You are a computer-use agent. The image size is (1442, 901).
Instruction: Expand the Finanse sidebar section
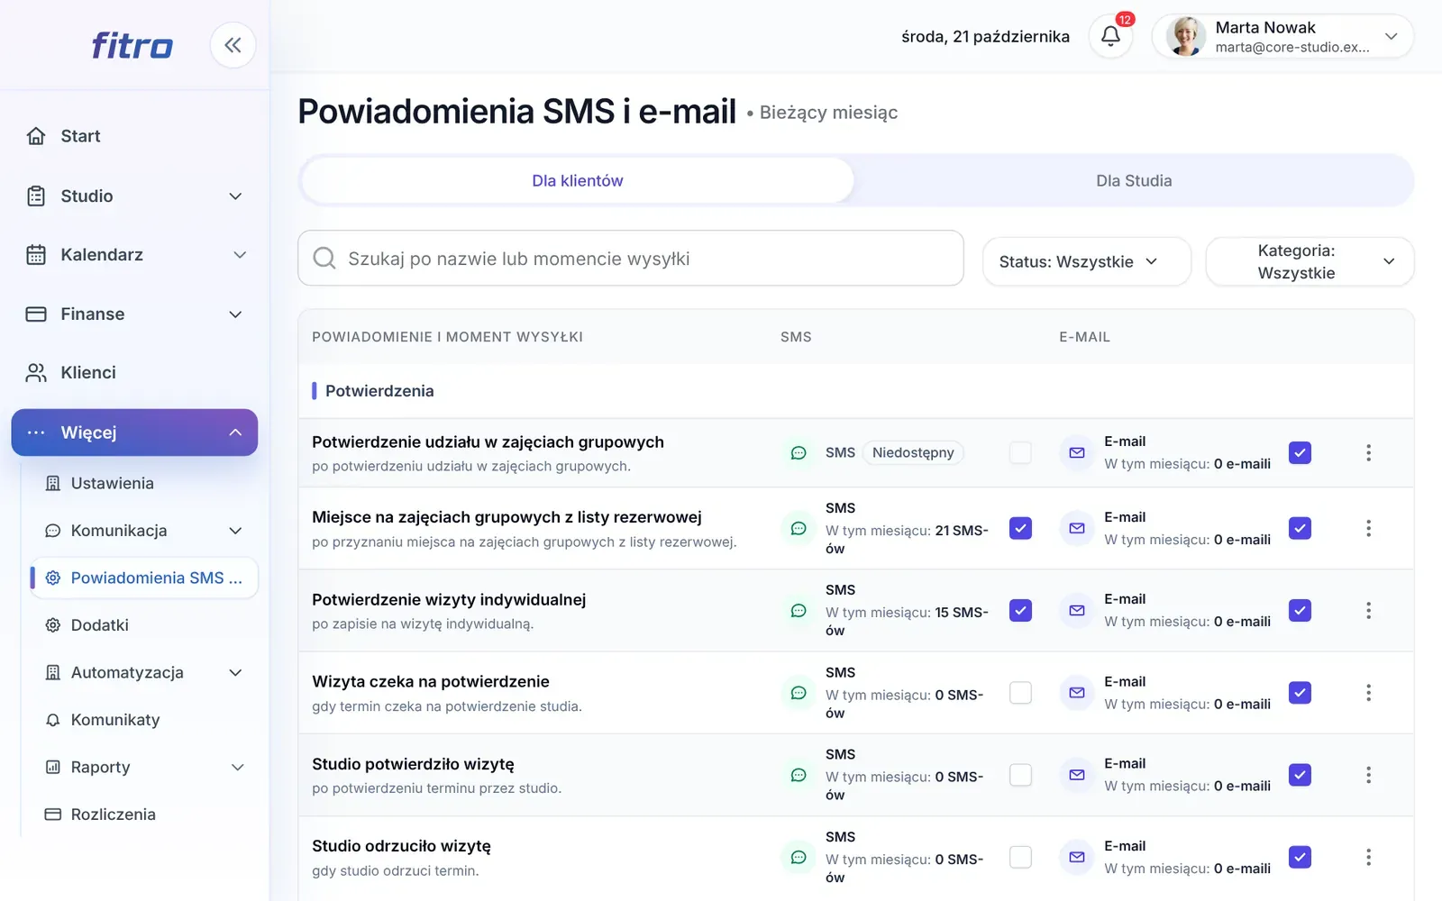(135, 314)
